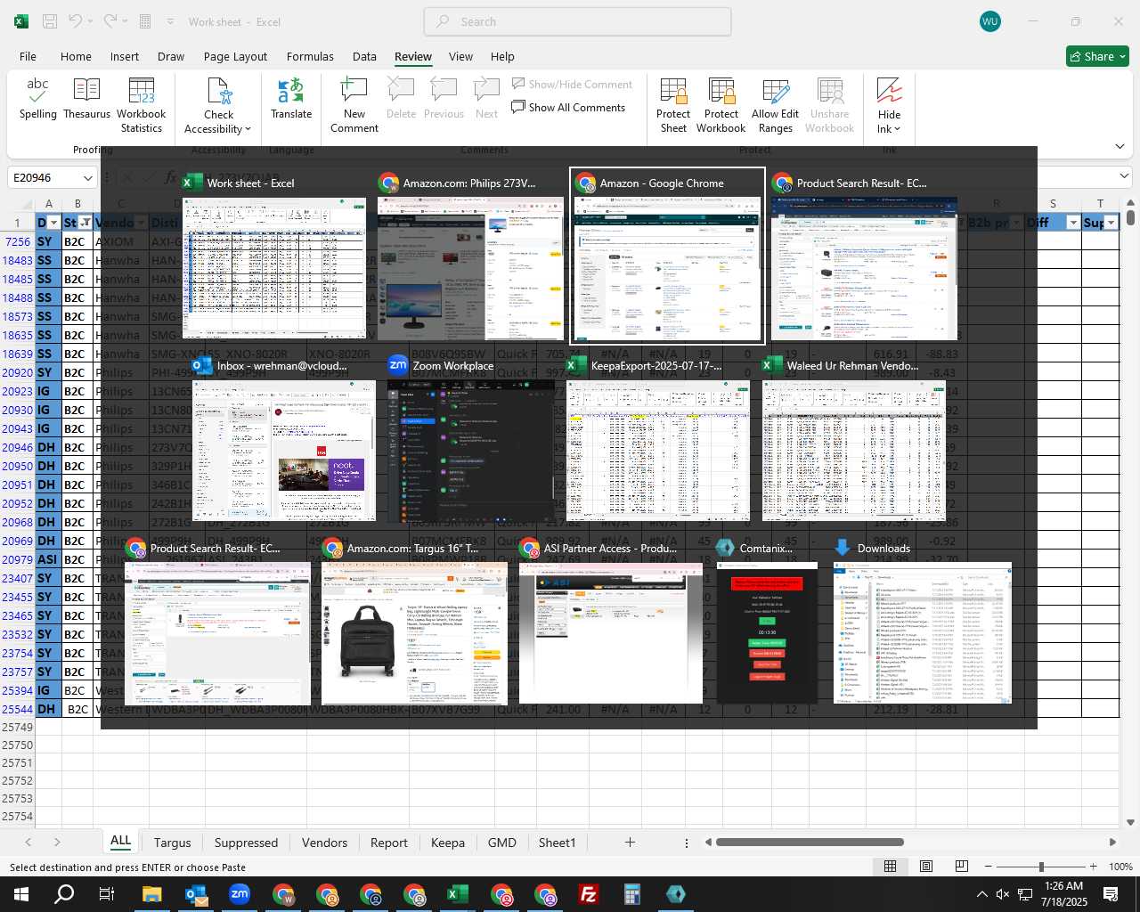1140x912 pixels.
Task: Run the Spelling check
Action: point(37,98)
